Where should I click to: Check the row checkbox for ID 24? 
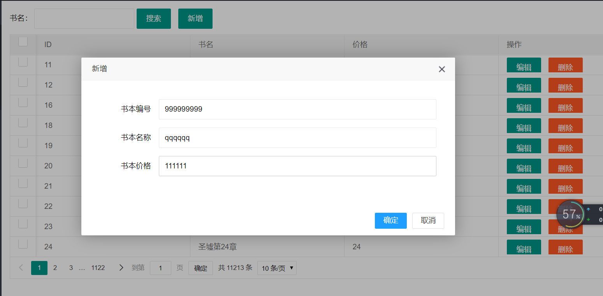(x=23, y=244)
